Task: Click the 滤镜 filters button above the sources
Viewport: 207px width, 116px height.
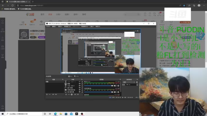Action: pyautogui.click(x=76, y=76)
